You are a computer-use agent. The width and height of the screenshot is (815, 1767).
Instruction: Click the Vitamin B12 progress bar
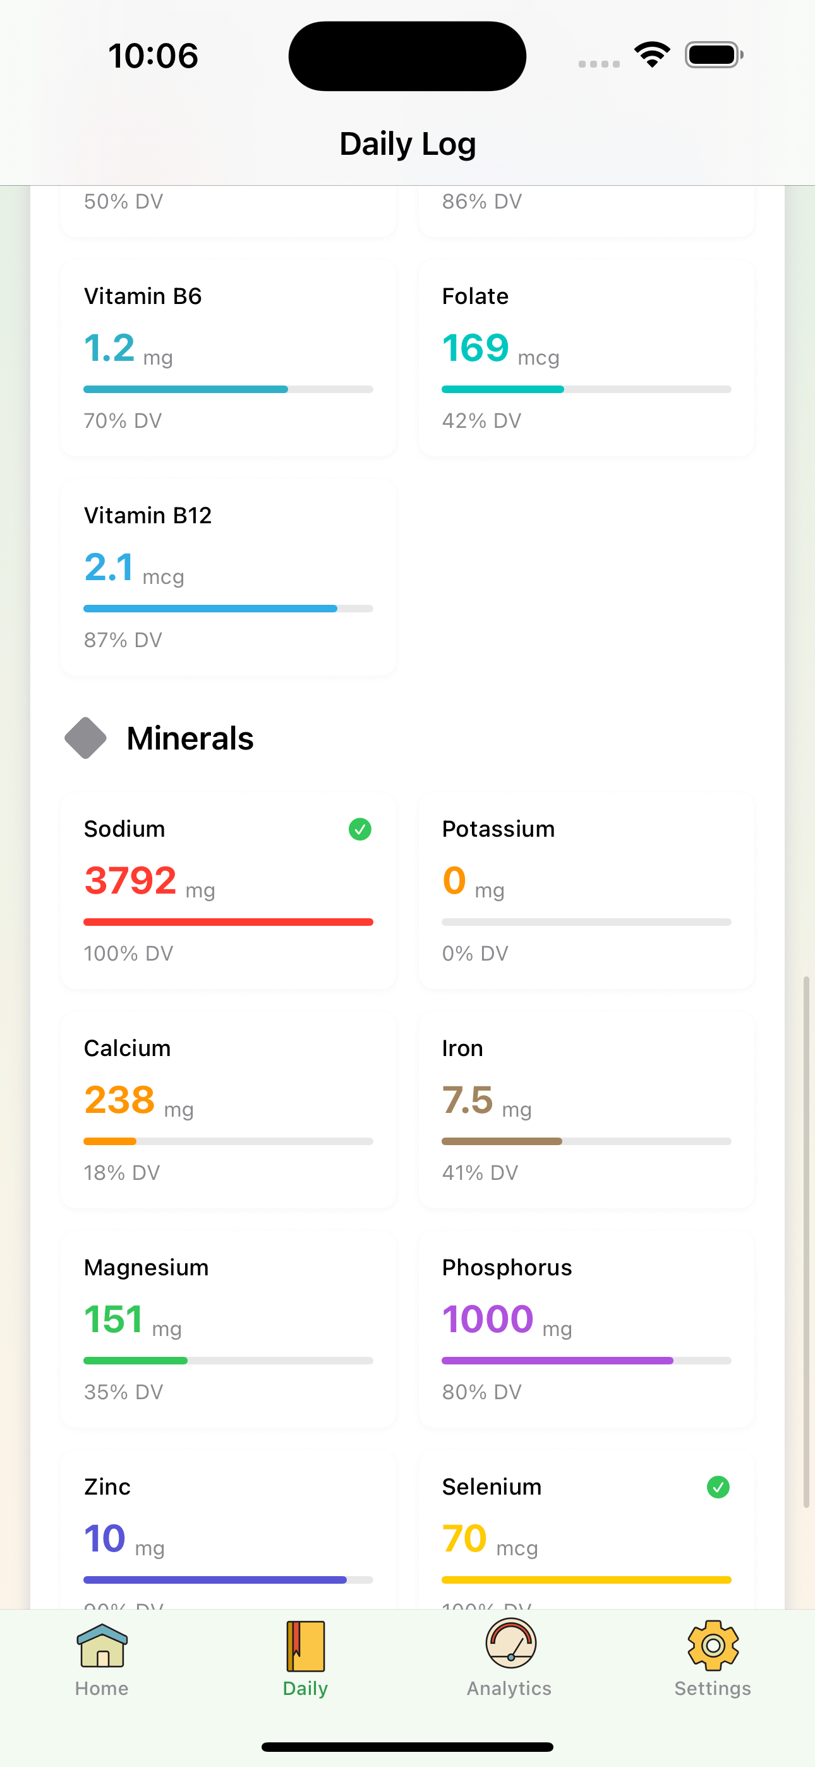pos(229,609)
